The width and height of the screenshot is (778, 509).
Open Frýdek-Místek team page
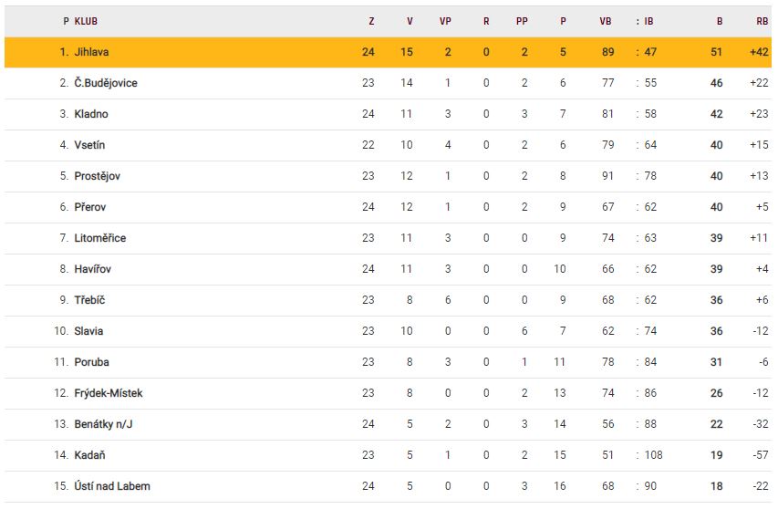coord(109,393)
